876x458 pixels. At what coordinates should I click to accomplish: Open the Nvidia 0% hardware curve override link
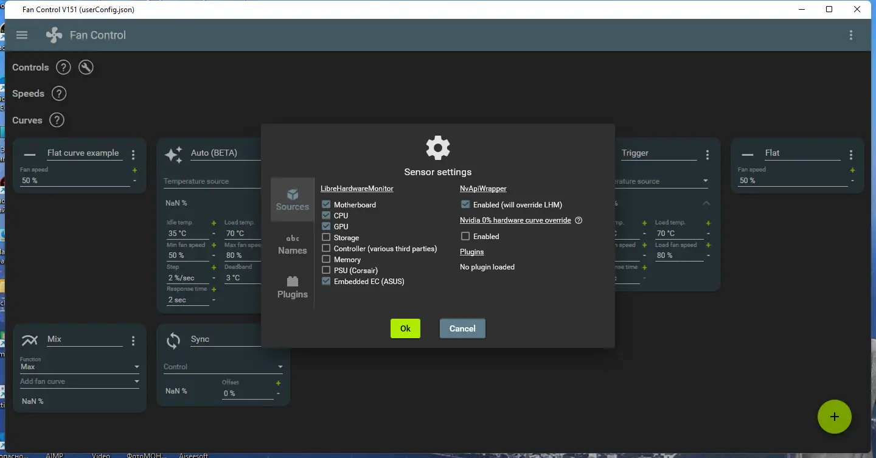[515, 220]
